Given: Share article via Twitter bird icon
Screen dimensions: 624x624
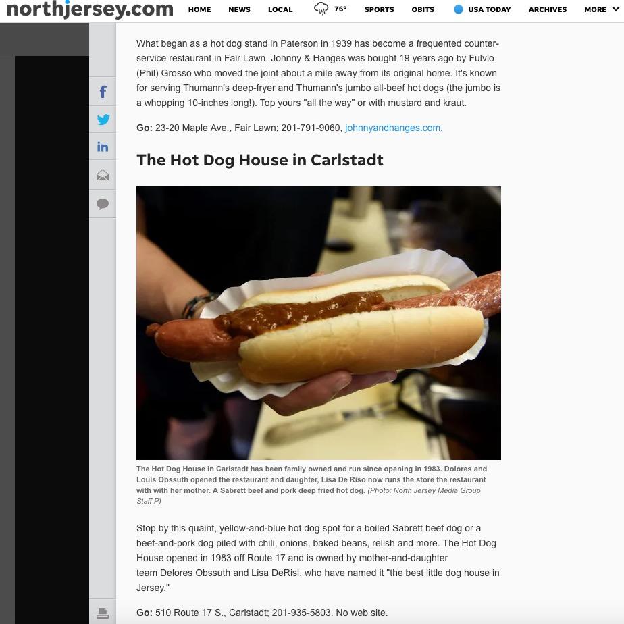Looking at the screenshot, I should point(103,120).
